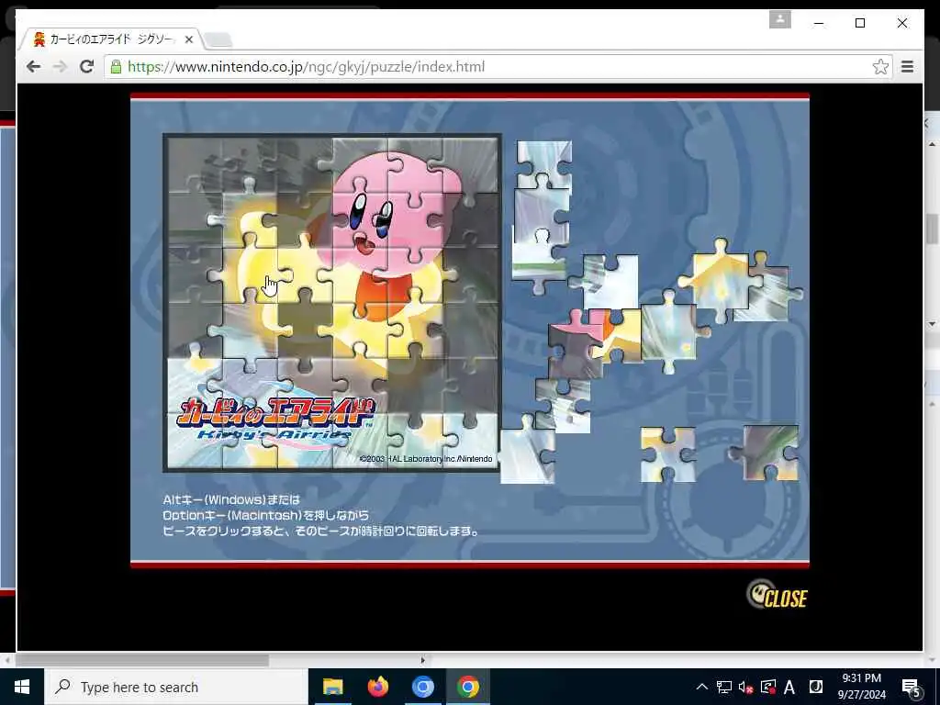Click the browser Forward arrow
This screenshot has height=705, width=940.
pos(60,66)
